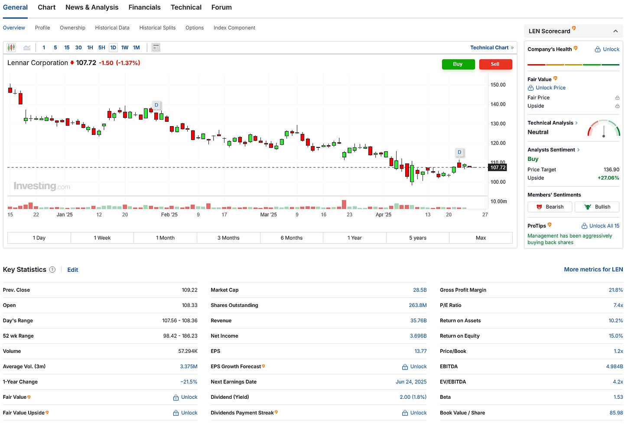
Task: Set chart interval to 1H
Action: coord(90,48)
